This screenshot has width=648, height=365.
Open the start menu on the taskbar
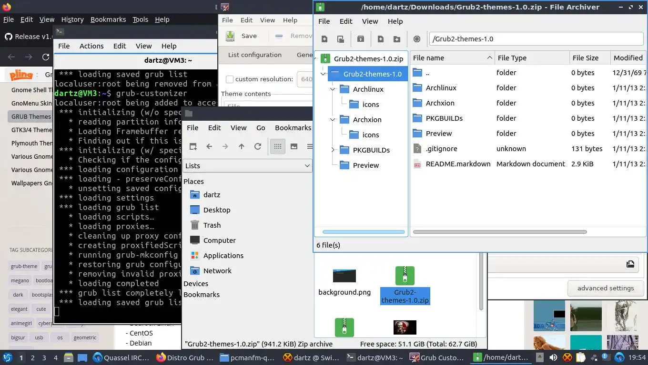pos(7,357)
